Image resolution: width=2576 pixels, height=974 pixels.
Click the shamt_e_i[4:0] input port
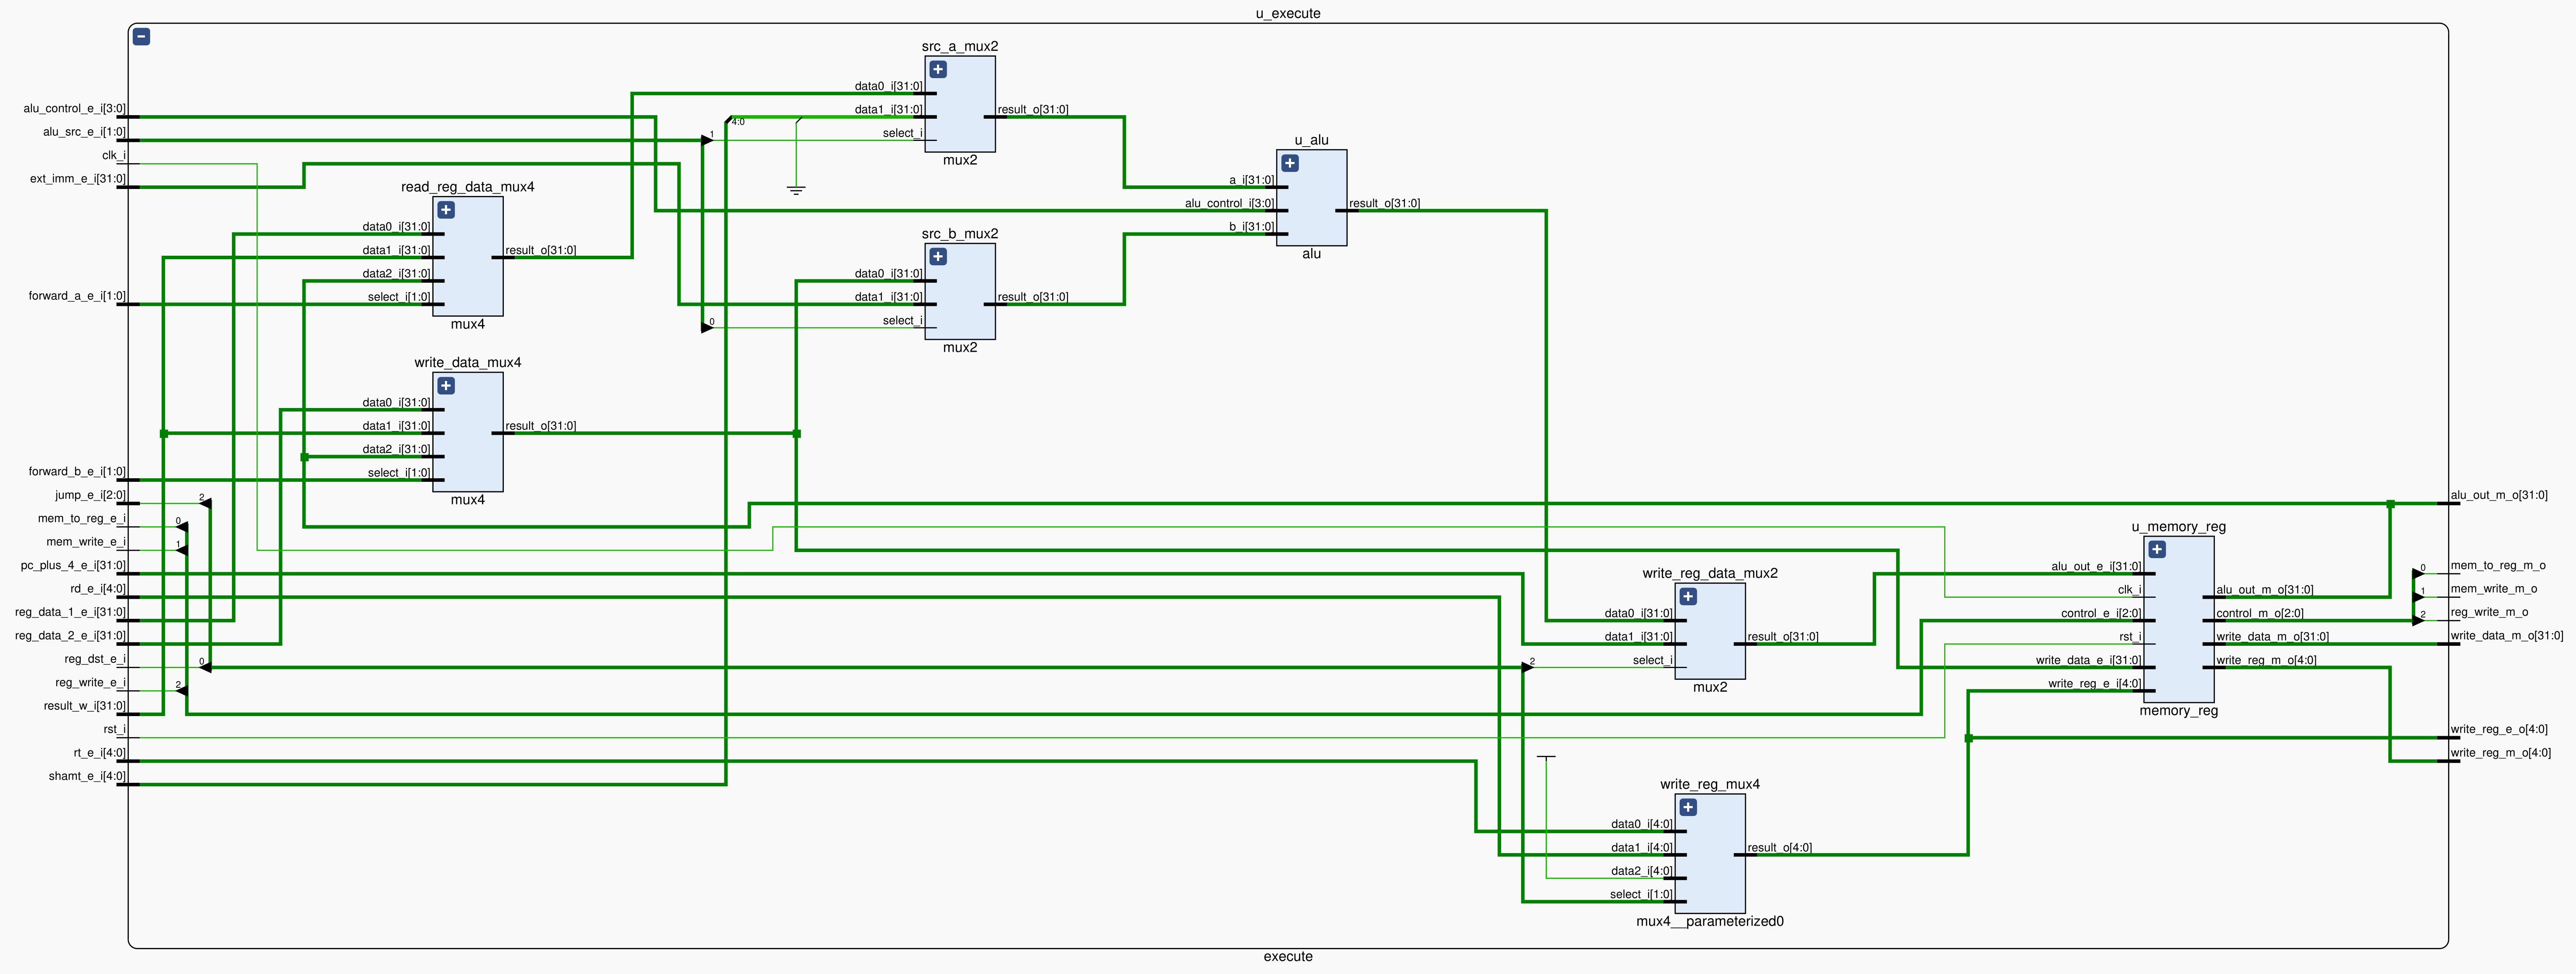[87, 776]
